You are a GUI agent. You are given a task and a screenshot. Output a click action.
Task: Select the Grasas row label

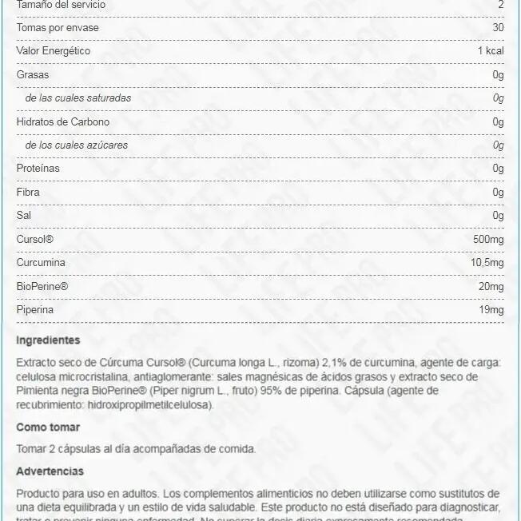[33, 75]
